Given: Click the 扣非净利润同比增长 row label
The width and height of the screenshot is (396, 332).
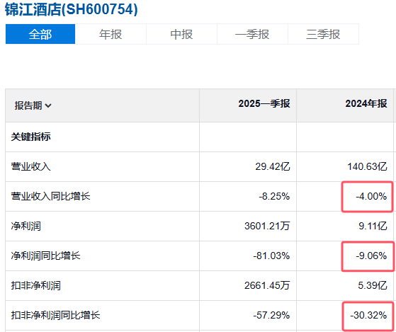Looking at the screenshot, I should (55, 315).
